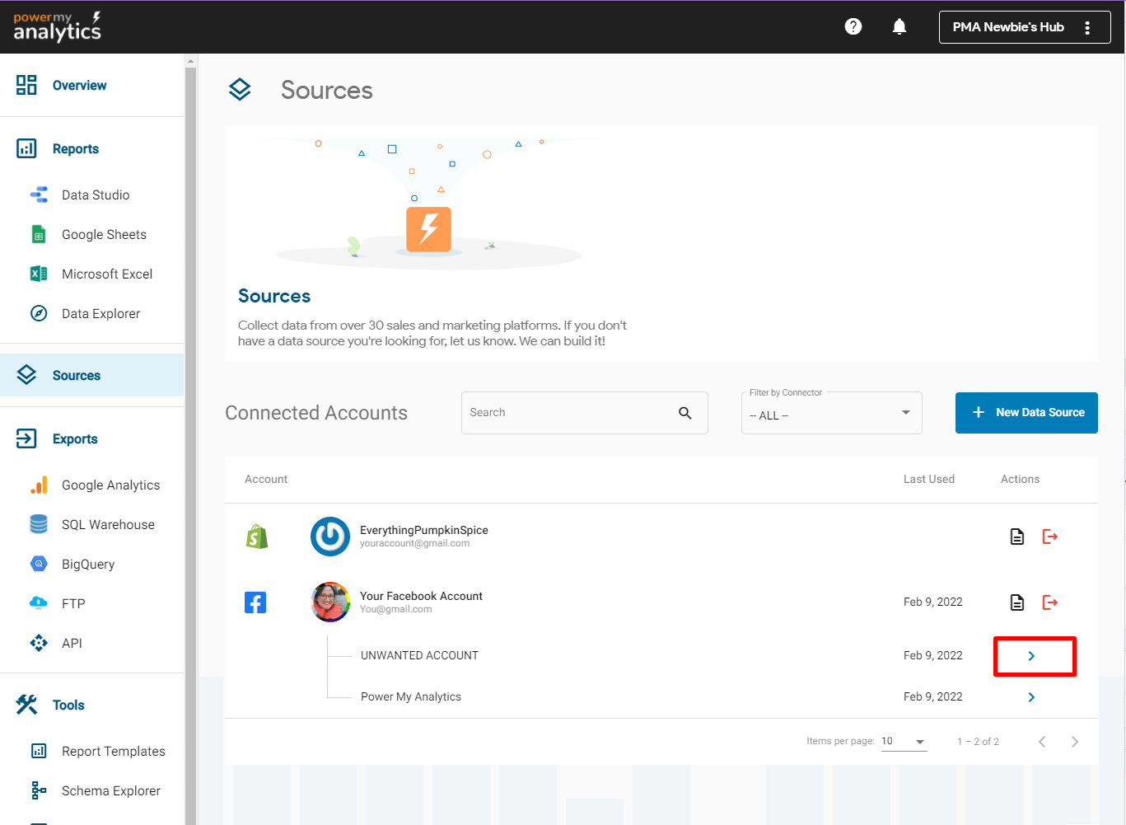This screenshot has height=825, width=1126.
Task: Sort by Last Used column header
Action: tap(929, 479)
